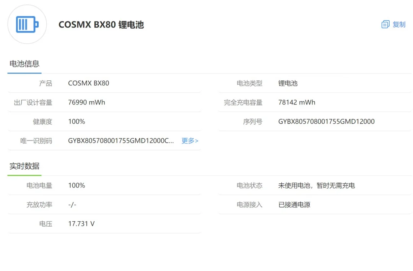Select the 实时数据 section tab

point(24,166)
